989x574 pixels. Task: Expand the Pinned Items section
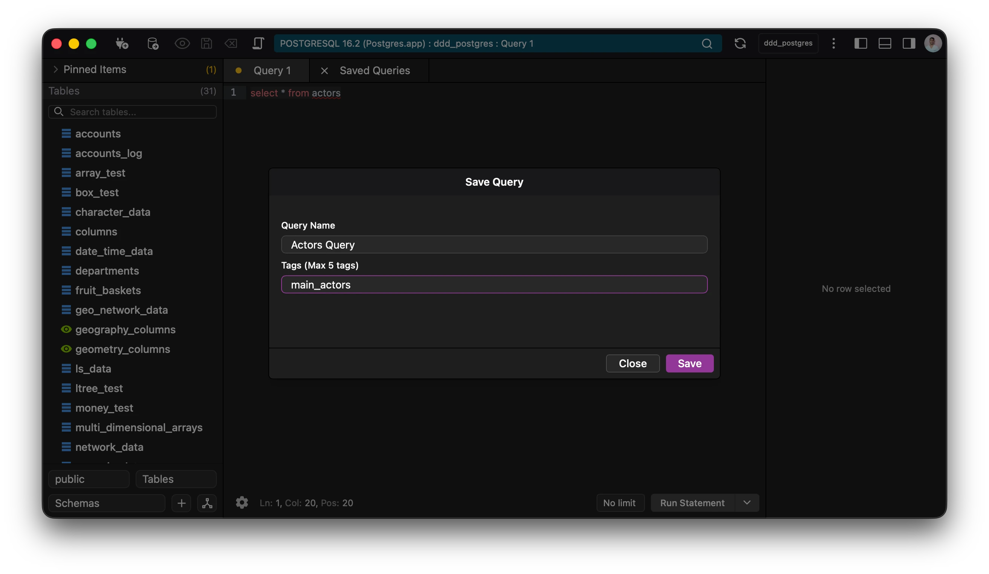tap(56, 69)
